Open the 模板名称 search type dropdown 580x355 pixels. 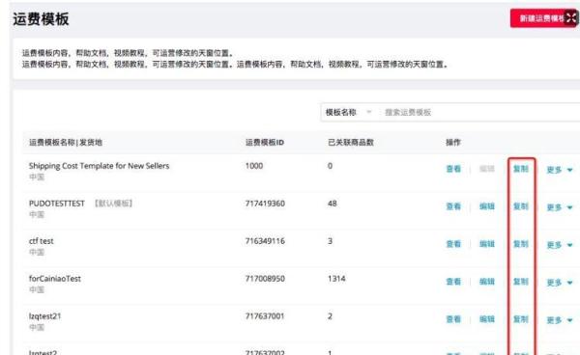tap(348, 112)
